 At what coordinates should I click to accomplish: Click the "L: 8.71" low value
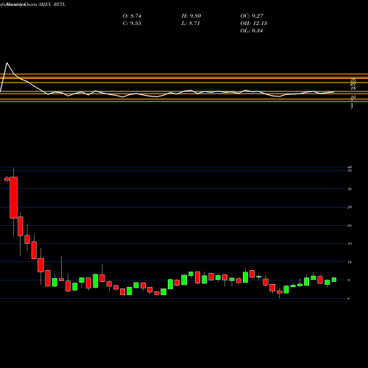point(191,24)
